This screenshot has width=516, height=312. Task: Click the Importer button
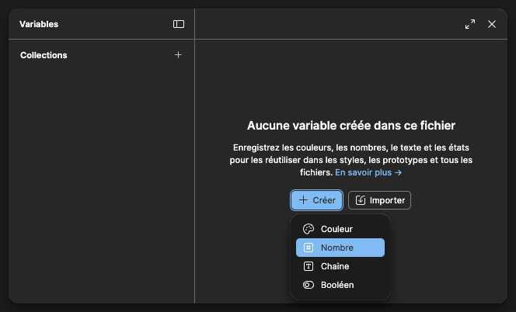[379, 200]
